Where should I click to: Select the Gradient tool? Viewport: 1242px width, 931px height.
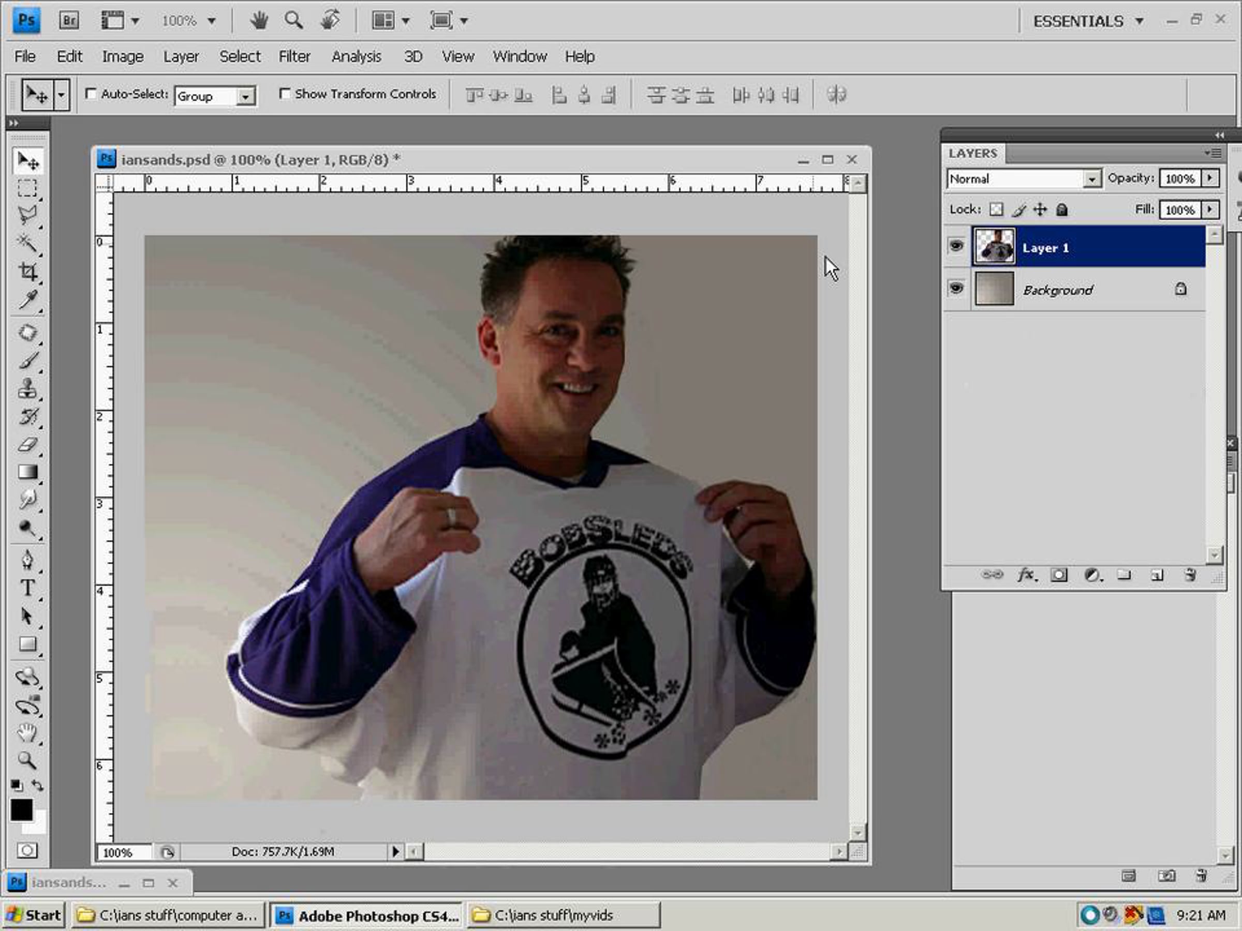click(x=27, y=472)
